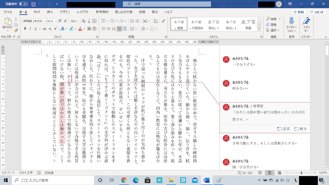Click the sort (A-Z) icon
This screenshot has height=185, width=329.
[156, 21]
